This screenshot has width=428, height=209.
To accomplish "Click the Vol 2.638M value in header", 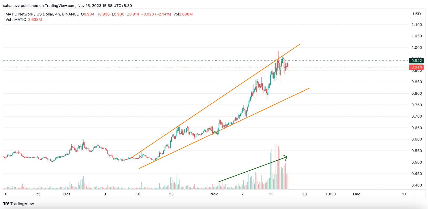I will (183, 14).
